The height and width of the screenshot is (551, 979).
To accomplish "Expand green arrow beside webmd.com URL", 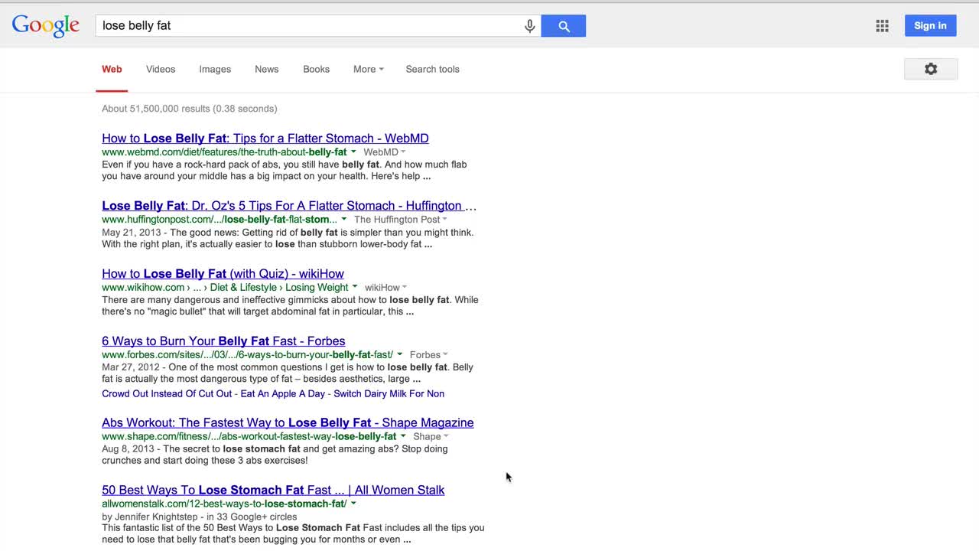I will click(354, 152).
